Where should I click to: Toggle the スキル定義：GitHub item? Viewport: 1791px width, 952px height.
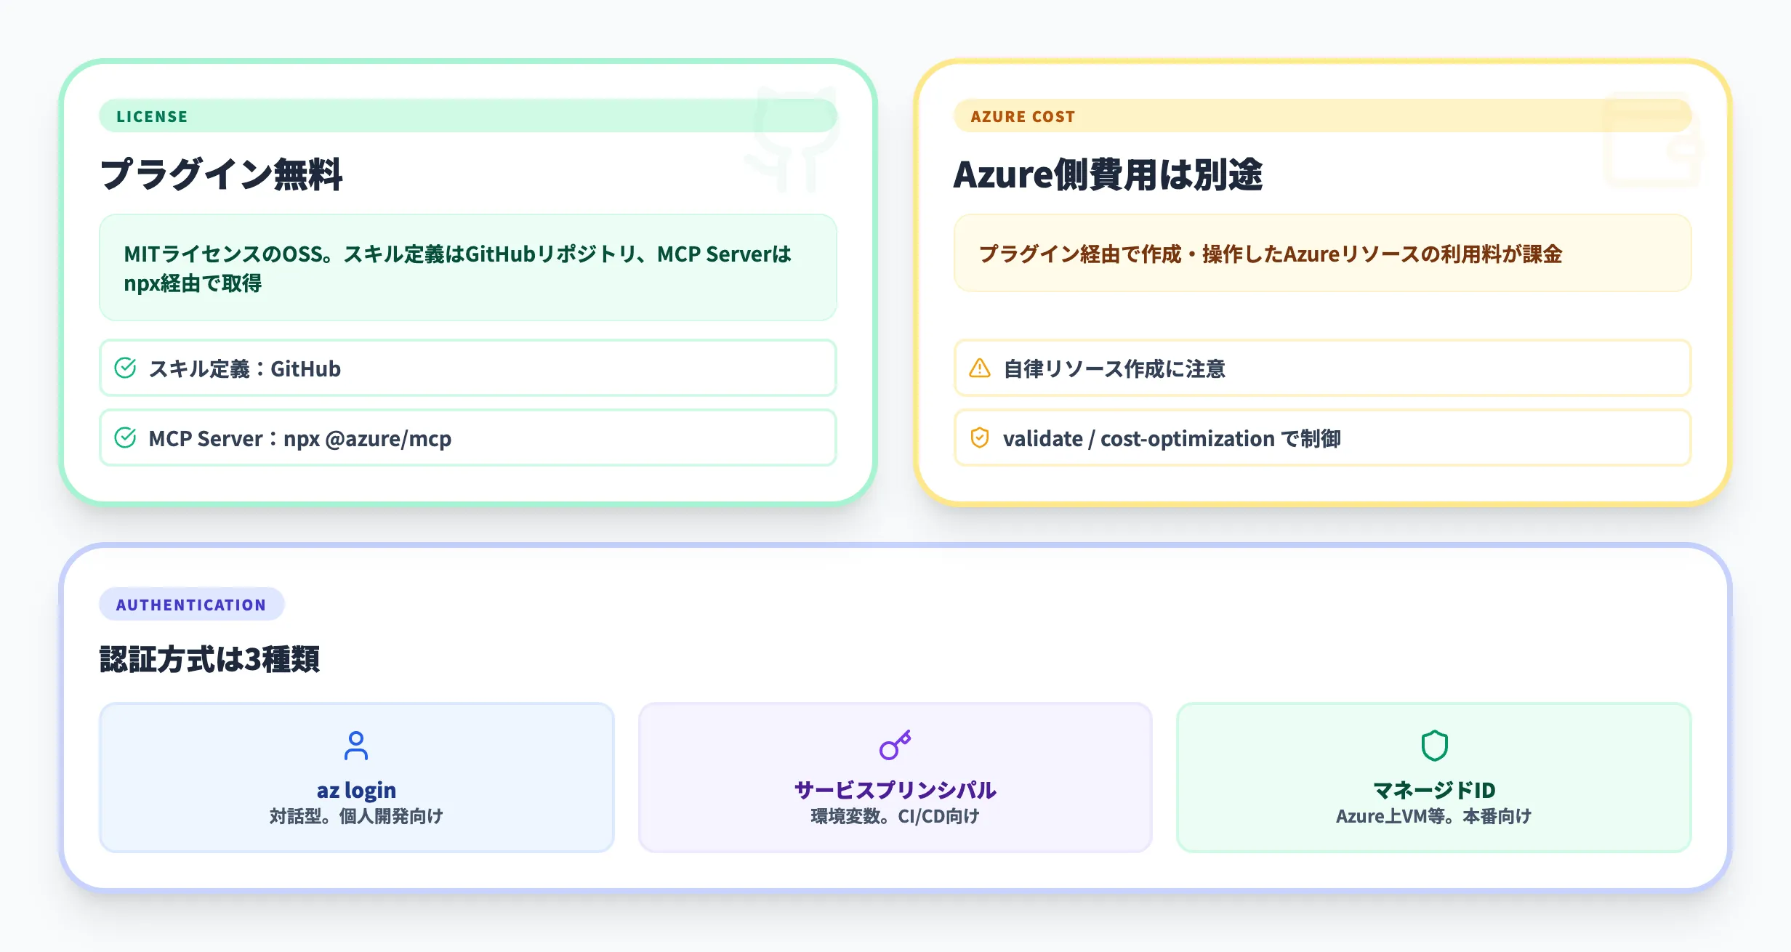coord(468,368)
